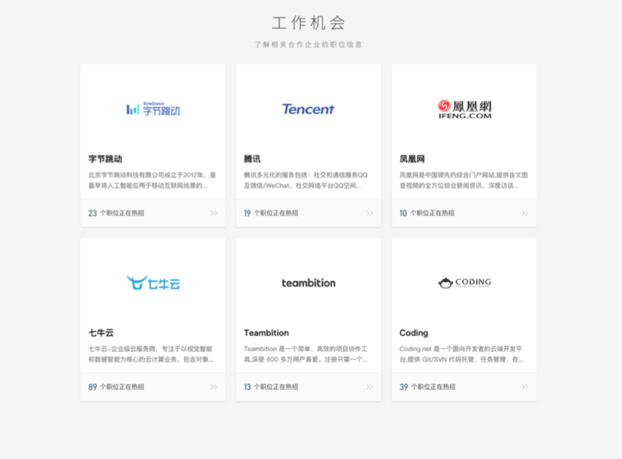This screenshot has width=622, height=459.
Task: View the 13 个职位正在热招 link
Action: coord(271,387)
